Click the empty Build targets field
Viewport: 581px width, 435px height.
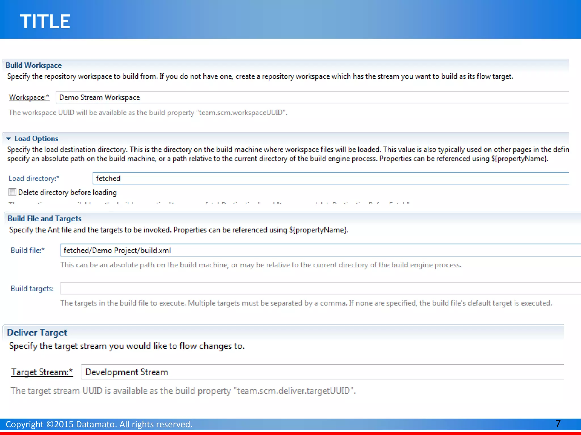[x=321, y=289]
